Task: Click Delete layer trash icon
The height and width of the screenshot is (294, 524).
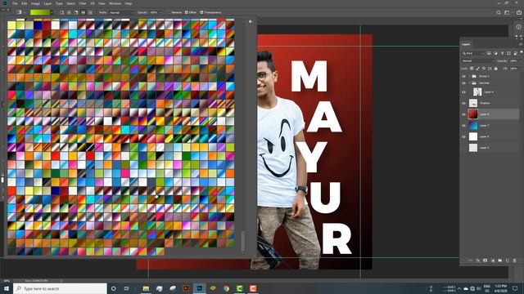Action: 515,261
